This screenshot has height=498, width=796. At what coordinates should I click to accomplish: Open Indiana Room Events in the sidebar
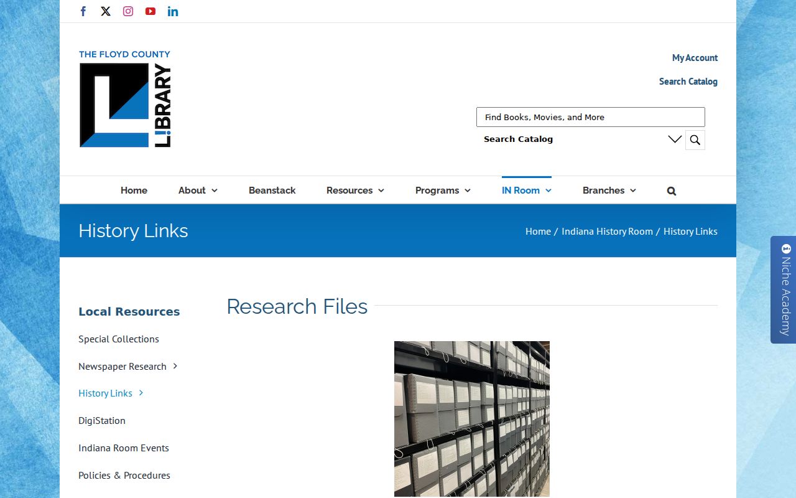(124, 448)
